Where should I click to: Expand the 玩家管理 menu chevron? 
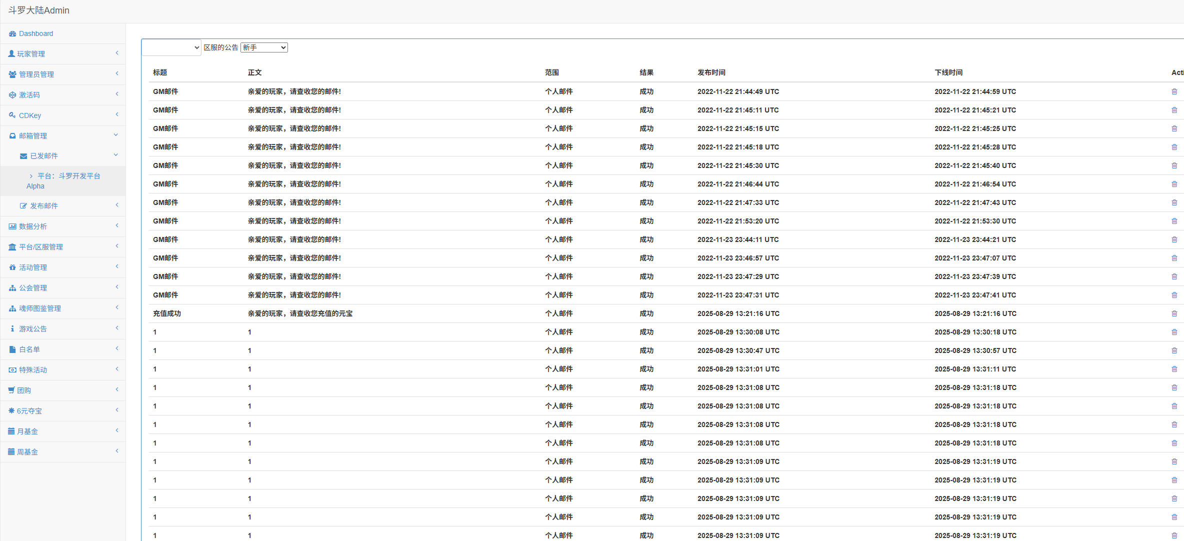click(x=116, y=53)
